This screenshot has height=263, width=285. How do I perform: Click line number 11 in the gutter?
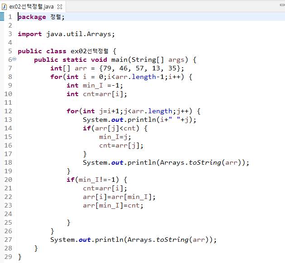tap(8, 102)
